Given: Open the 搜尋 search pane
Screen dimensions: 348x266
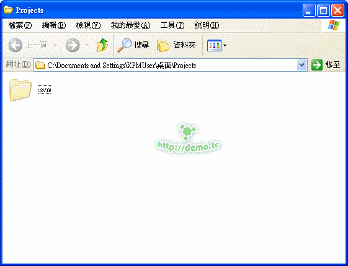Looking at the screenshot, I should (133, 45).
